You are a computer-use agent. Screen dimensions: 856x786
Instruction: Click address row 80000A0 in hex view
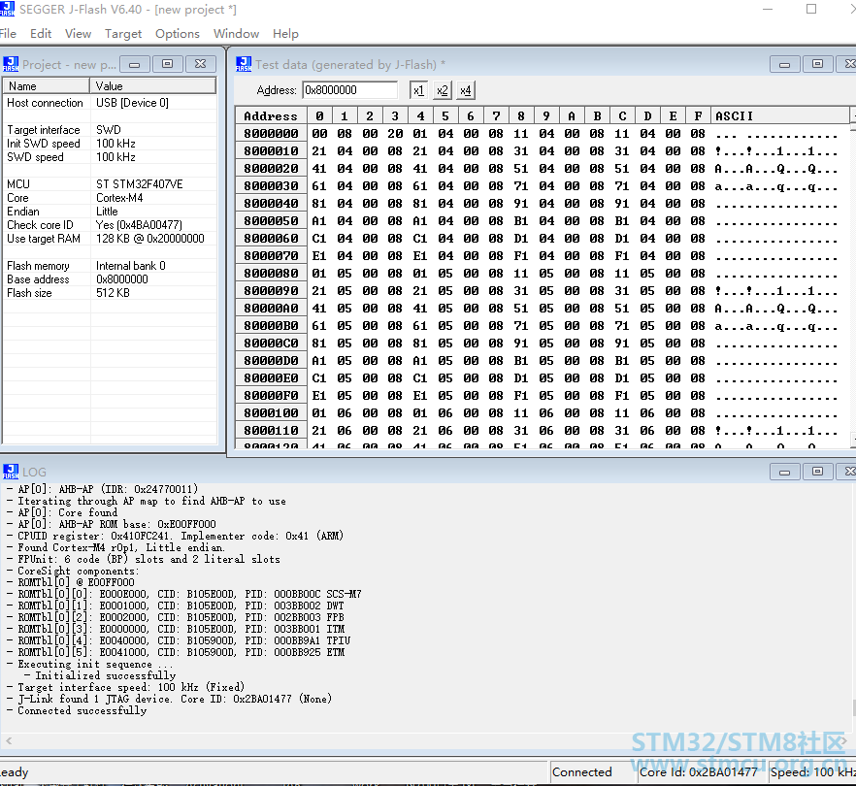pyautogui.click(x=272, y=309)
